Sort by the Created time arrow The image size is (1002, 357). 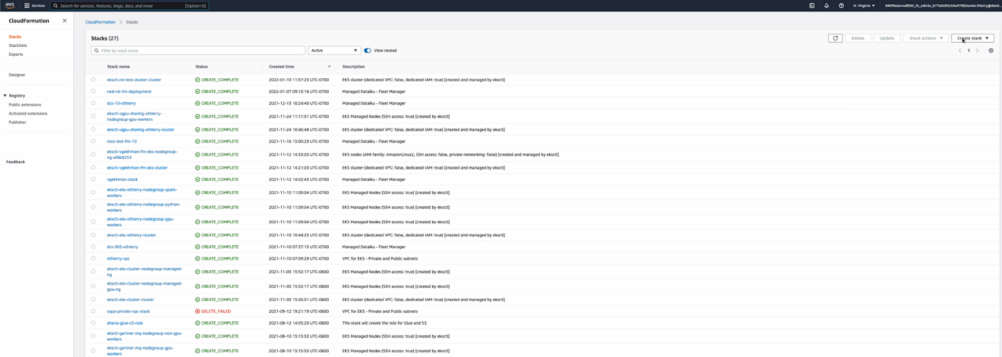(x=329, y=67)
